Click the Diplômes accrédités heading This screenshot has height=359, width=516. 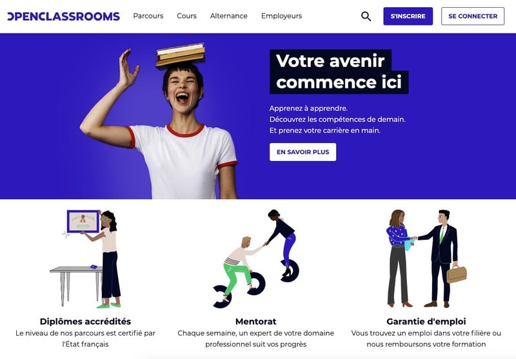[x=85, y=321]
